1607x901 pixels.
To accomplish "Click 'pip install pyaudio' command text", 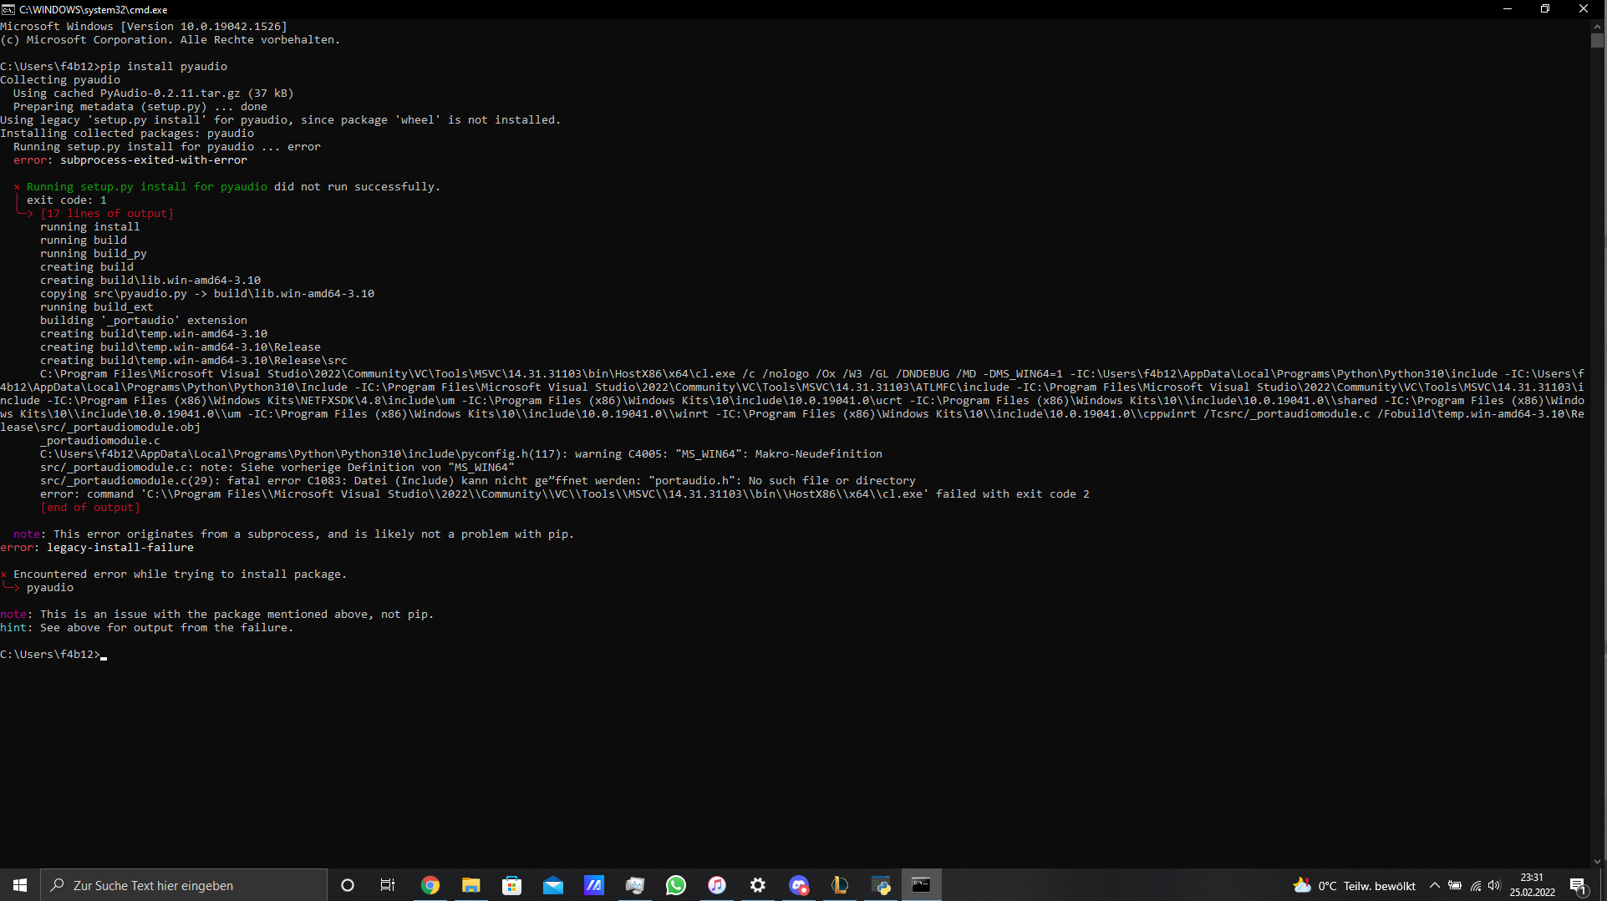I will click(164, 66).
